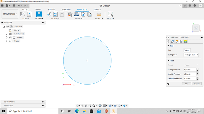Screen dimensions: 204x114
Task: Open the G1 G2 post process icon
Action: pyautogui.click(x=56, y=14)
